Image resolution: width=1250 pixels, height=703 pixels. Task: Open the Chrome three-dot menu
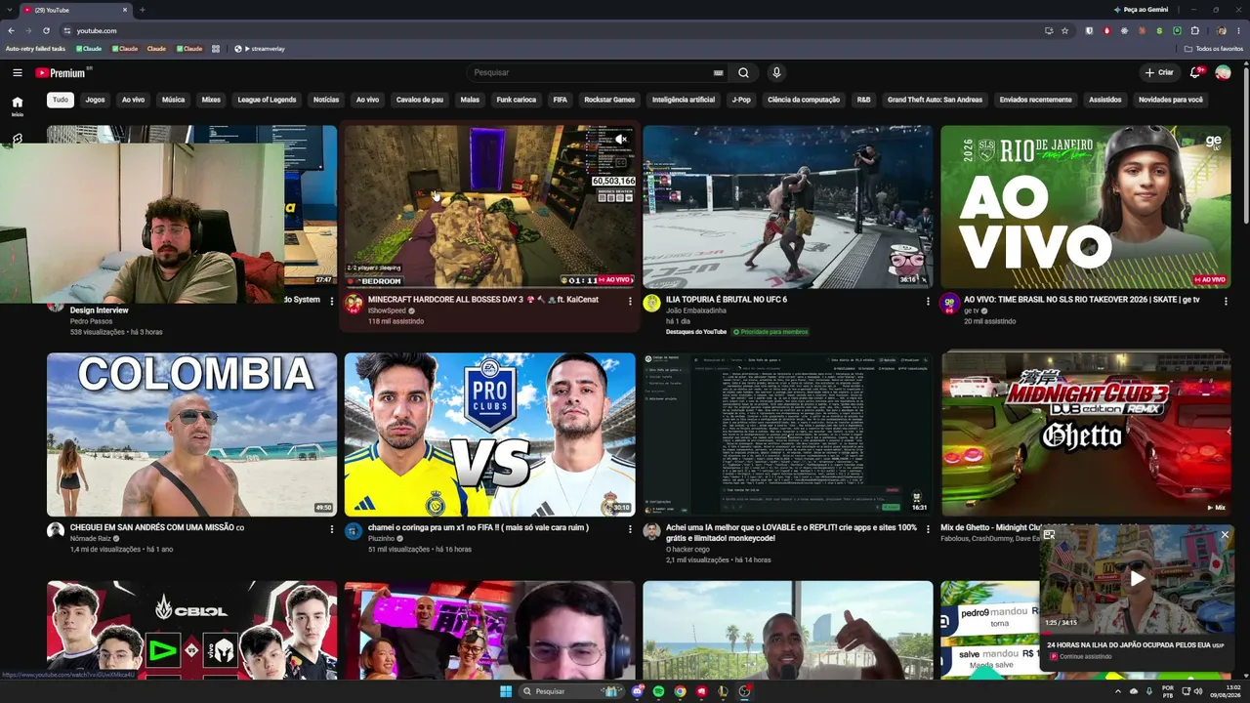coord(1238,30)
